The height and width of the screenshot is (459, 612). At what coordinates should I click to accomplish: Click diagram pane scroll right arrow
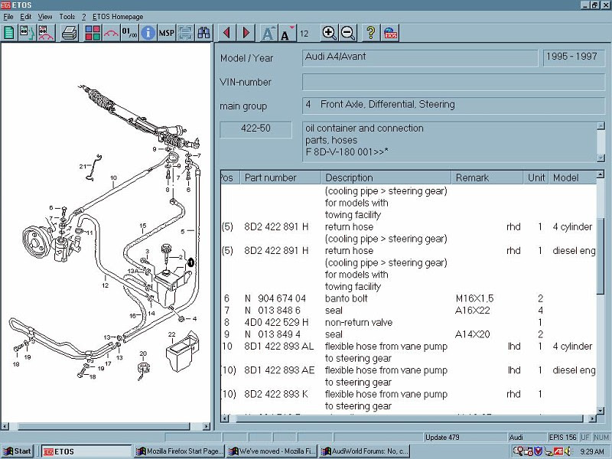click(x=207, y=426)
